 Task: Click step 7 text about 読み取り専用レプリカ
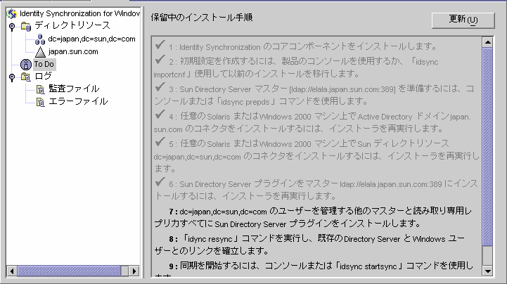pyautogui.click(x=312, y=217)
